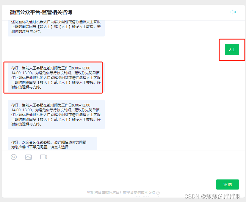Select the sent 人工 message bubble
The width and height of the screenshot is (246, 202).
point(232,50)
